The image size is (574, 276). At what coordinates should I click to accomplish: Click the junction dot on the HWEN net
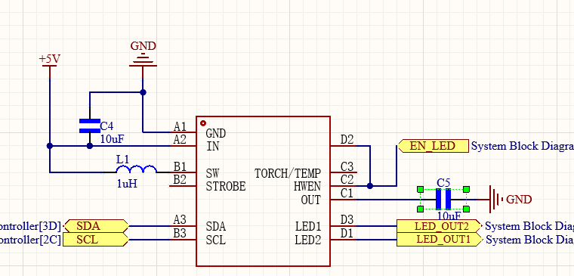[x=370, y=186]
